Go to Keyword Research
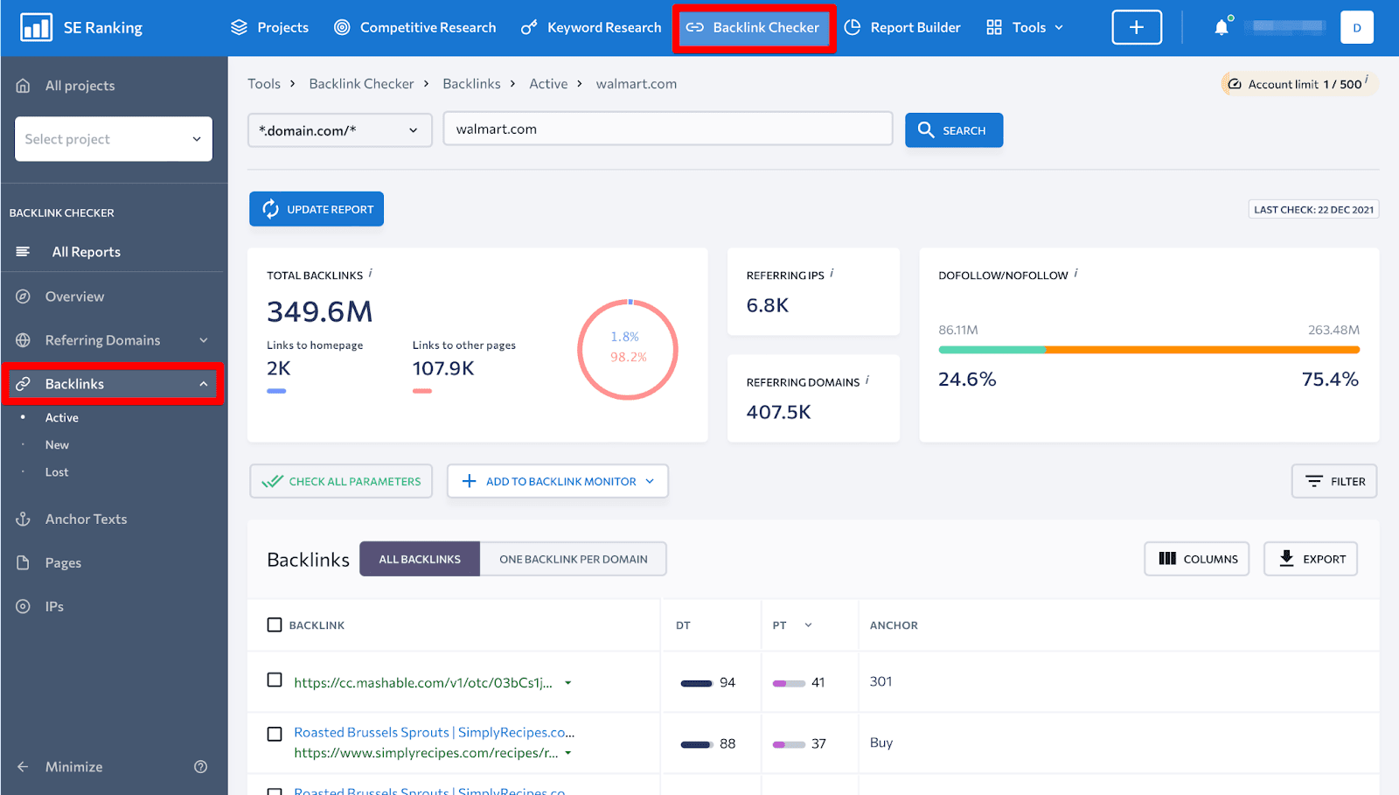 pyautogui.click(x=591, y=28)
